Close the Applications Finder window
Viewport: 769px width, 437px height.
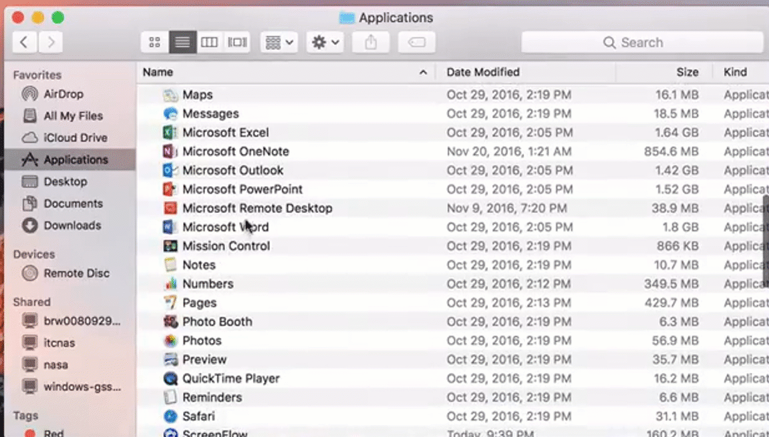[x=18, y=17]
